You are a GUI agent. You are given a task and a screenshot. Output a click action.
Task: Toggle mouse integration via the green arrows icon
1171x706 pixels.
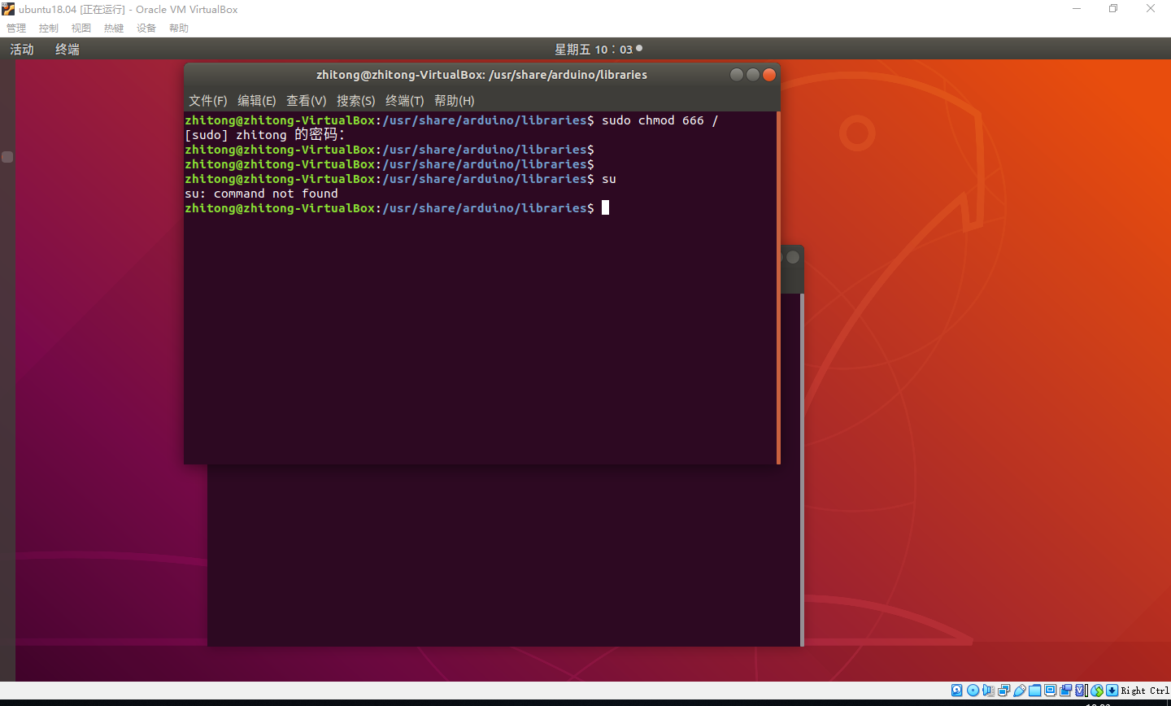(x=1098, y=690)
